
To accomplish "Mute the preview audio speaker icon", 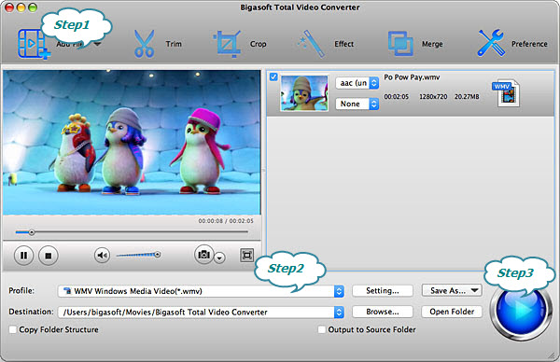I will point(102,256).
